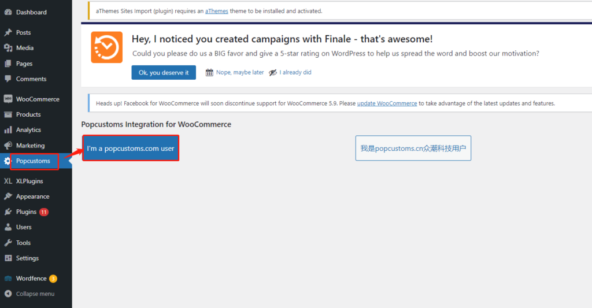Click the orange Finale clock icon

pos(107,47)
